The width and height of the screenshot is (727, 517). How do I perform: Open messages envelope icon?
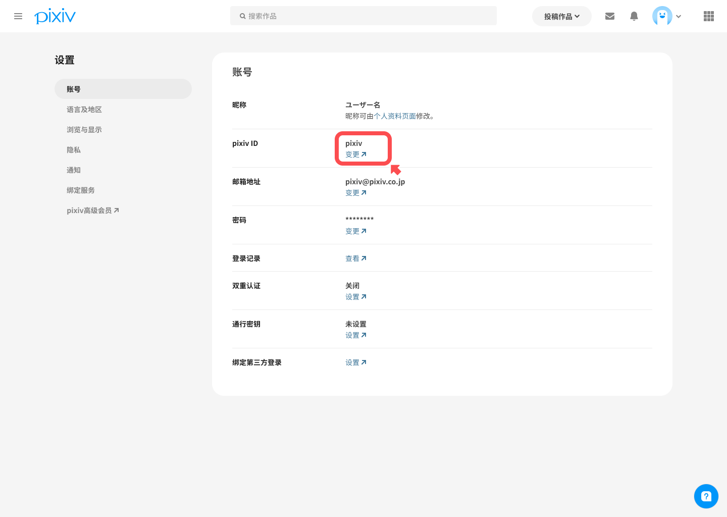point(610,16)
